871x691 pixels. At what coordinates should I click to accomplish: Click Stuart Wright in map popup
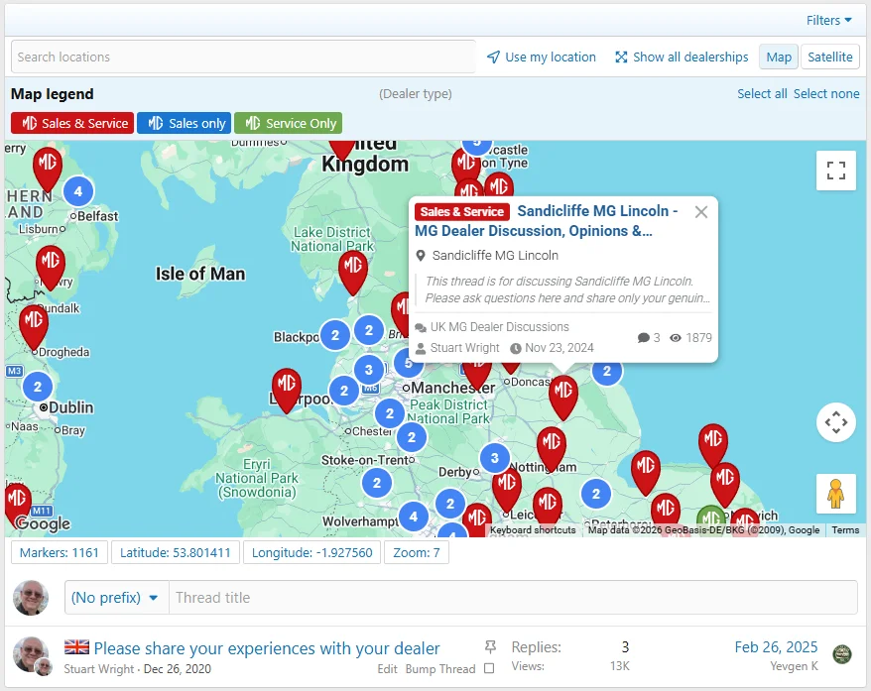pos(464,348)
